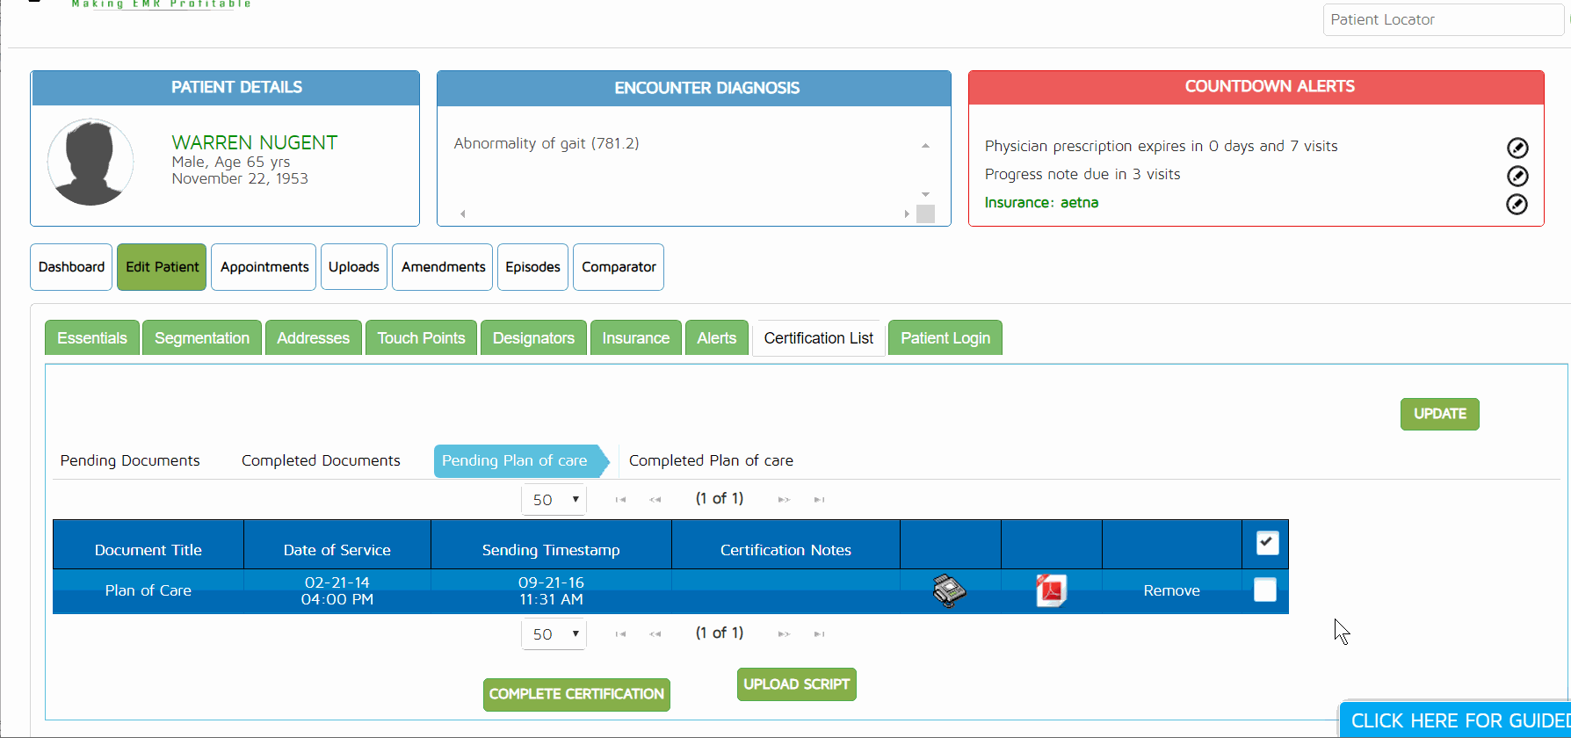Click the Patient Locator search field

click(x=1441, y=19)
